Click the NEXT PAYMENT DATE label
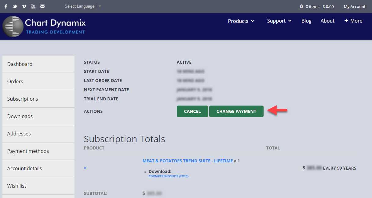 coord(106,90)
